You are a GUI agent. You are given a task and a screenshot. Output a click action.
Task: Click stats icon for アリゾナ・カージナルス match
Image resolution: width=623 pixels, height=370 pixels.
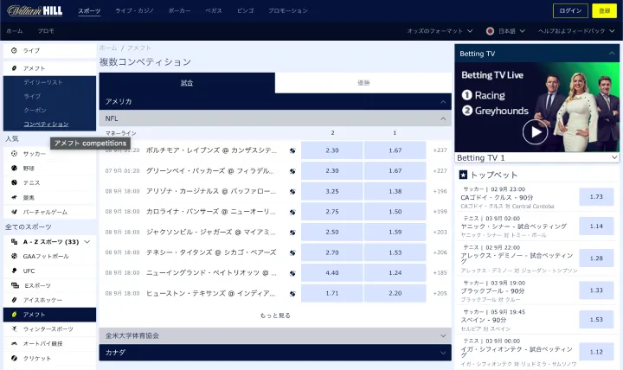click(292, 191)
